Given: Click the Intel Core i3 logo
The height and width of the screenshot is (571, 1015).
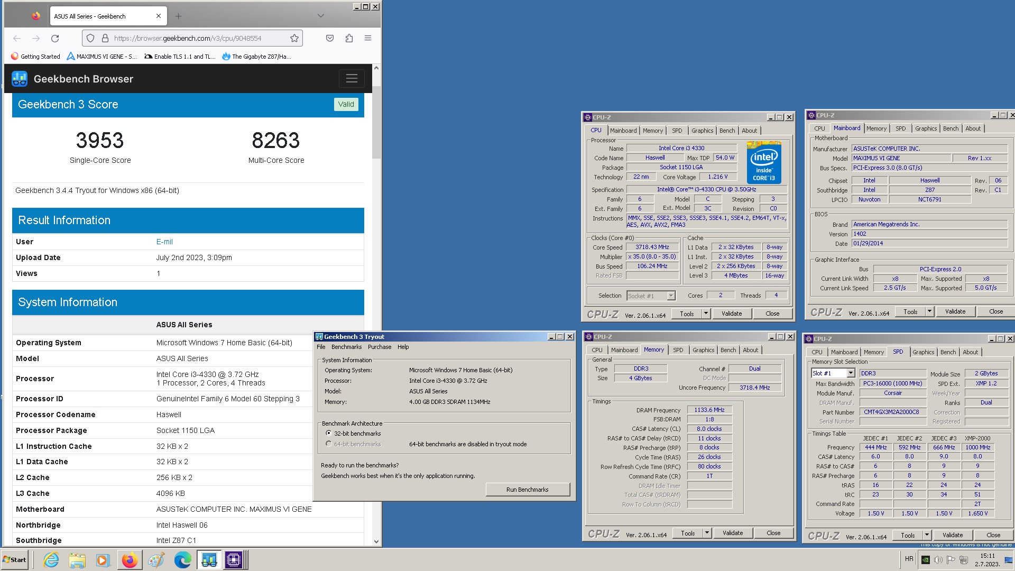Looking at the screenshot, I should pyautogui.click(x=764, y=162).
